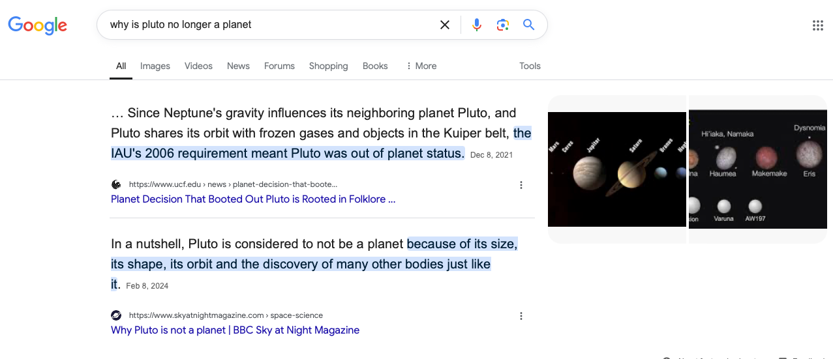Switch to the Videos tab
The image size is (833, 359).
pyautogui.click(x=198, y=66)
